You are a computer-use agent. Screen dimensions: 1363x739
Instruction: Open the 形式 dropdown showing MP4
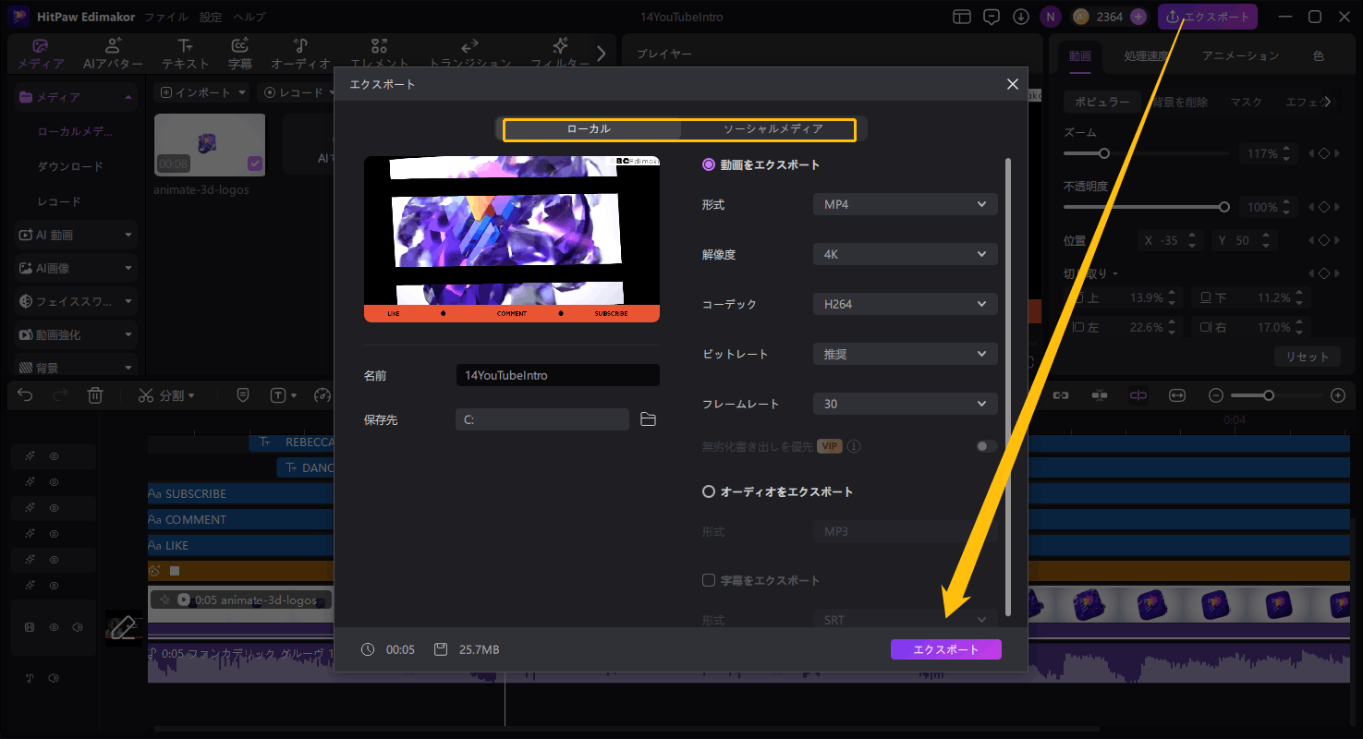point(904,204)
